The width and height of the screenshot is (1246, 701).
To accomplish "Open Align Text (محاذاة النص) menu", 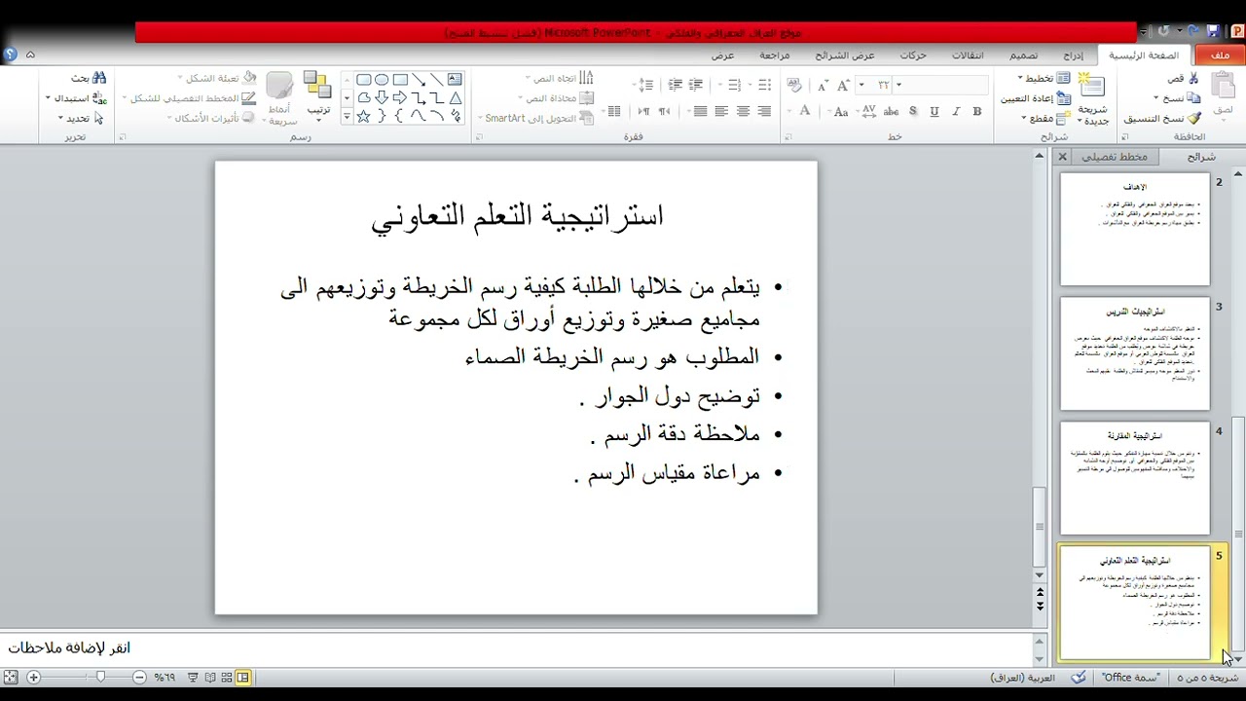I will tap(558, 98).
